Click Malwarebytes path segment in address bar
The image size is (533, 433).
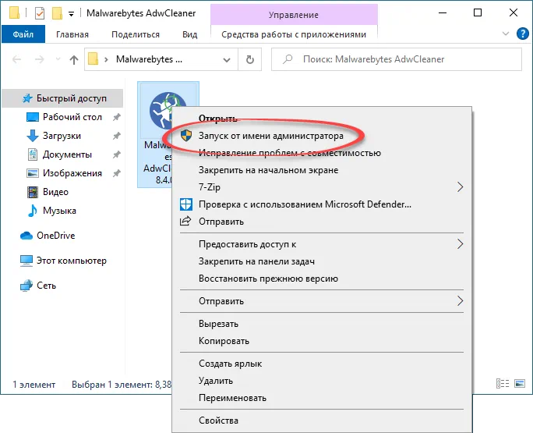pos(149,59)
